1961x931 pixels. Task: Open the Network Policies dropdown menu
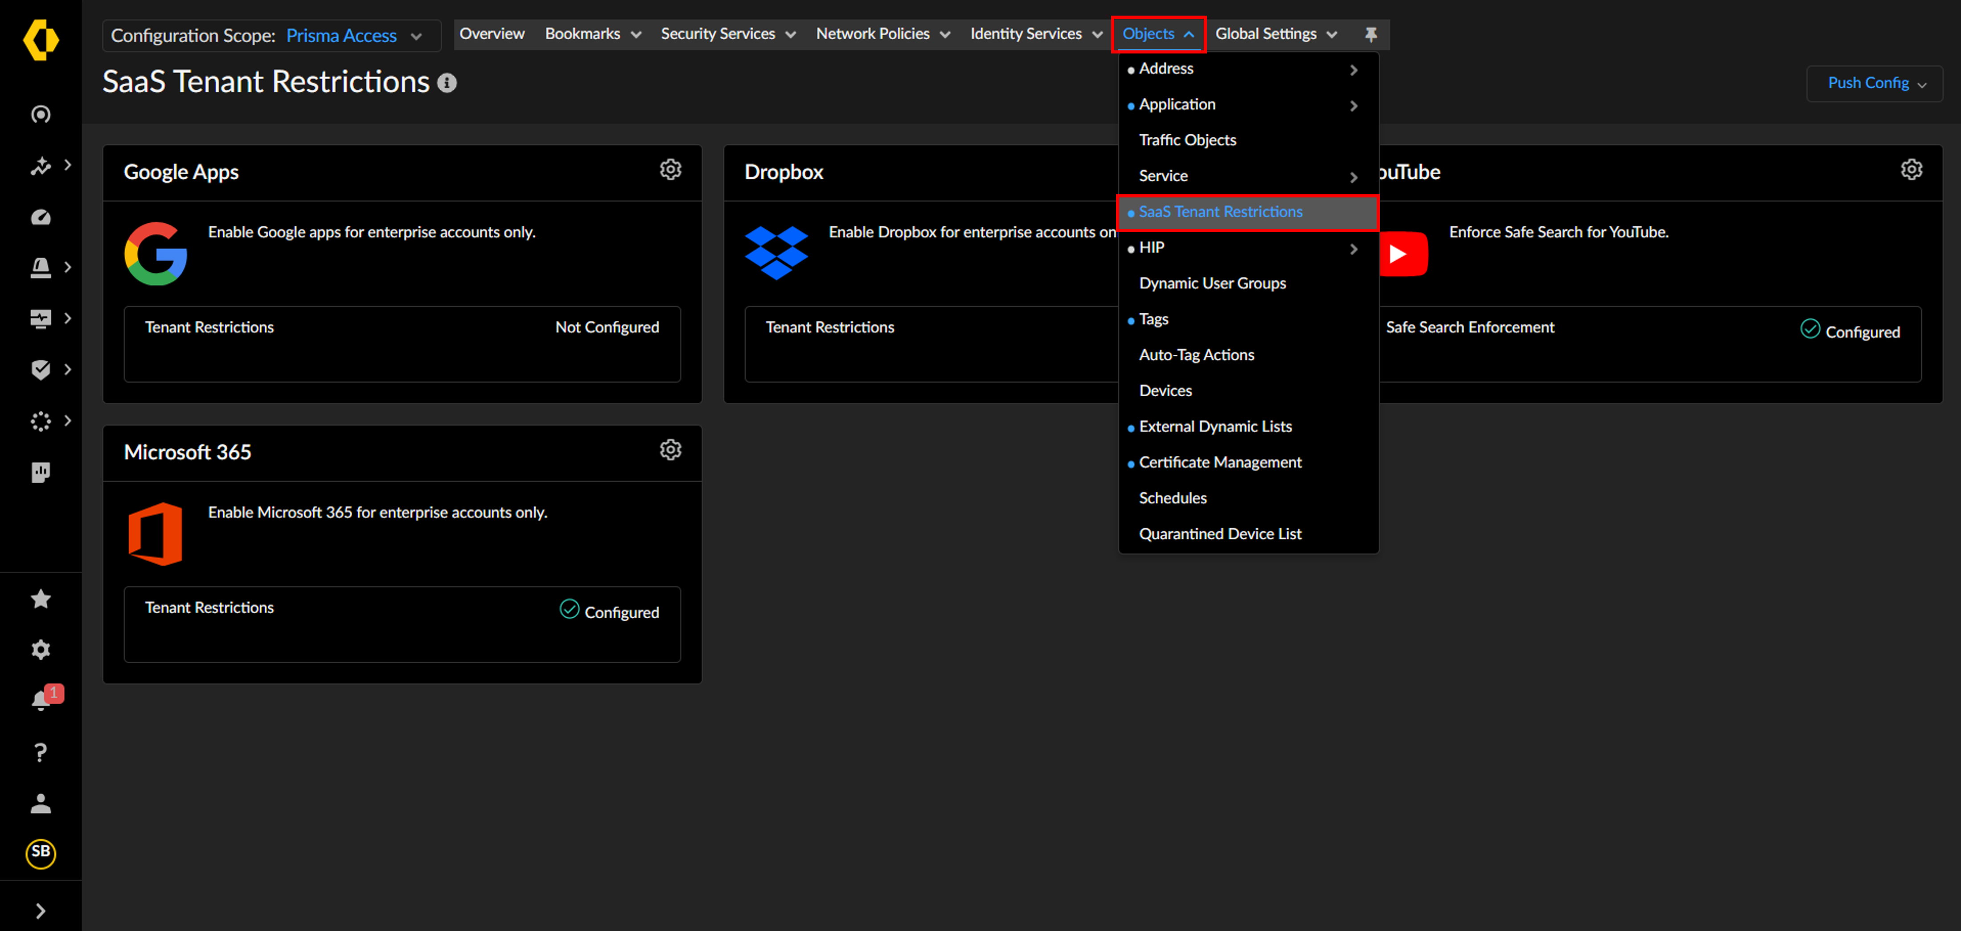883,34
